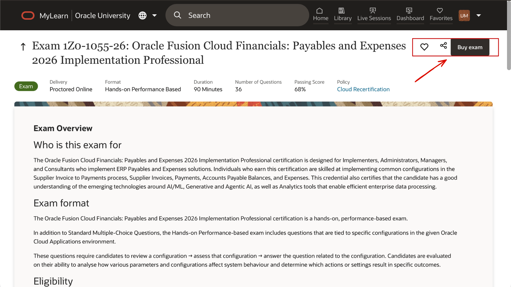511x287 pixels.
Task: Share this exam page
Action: pos(443,46)
